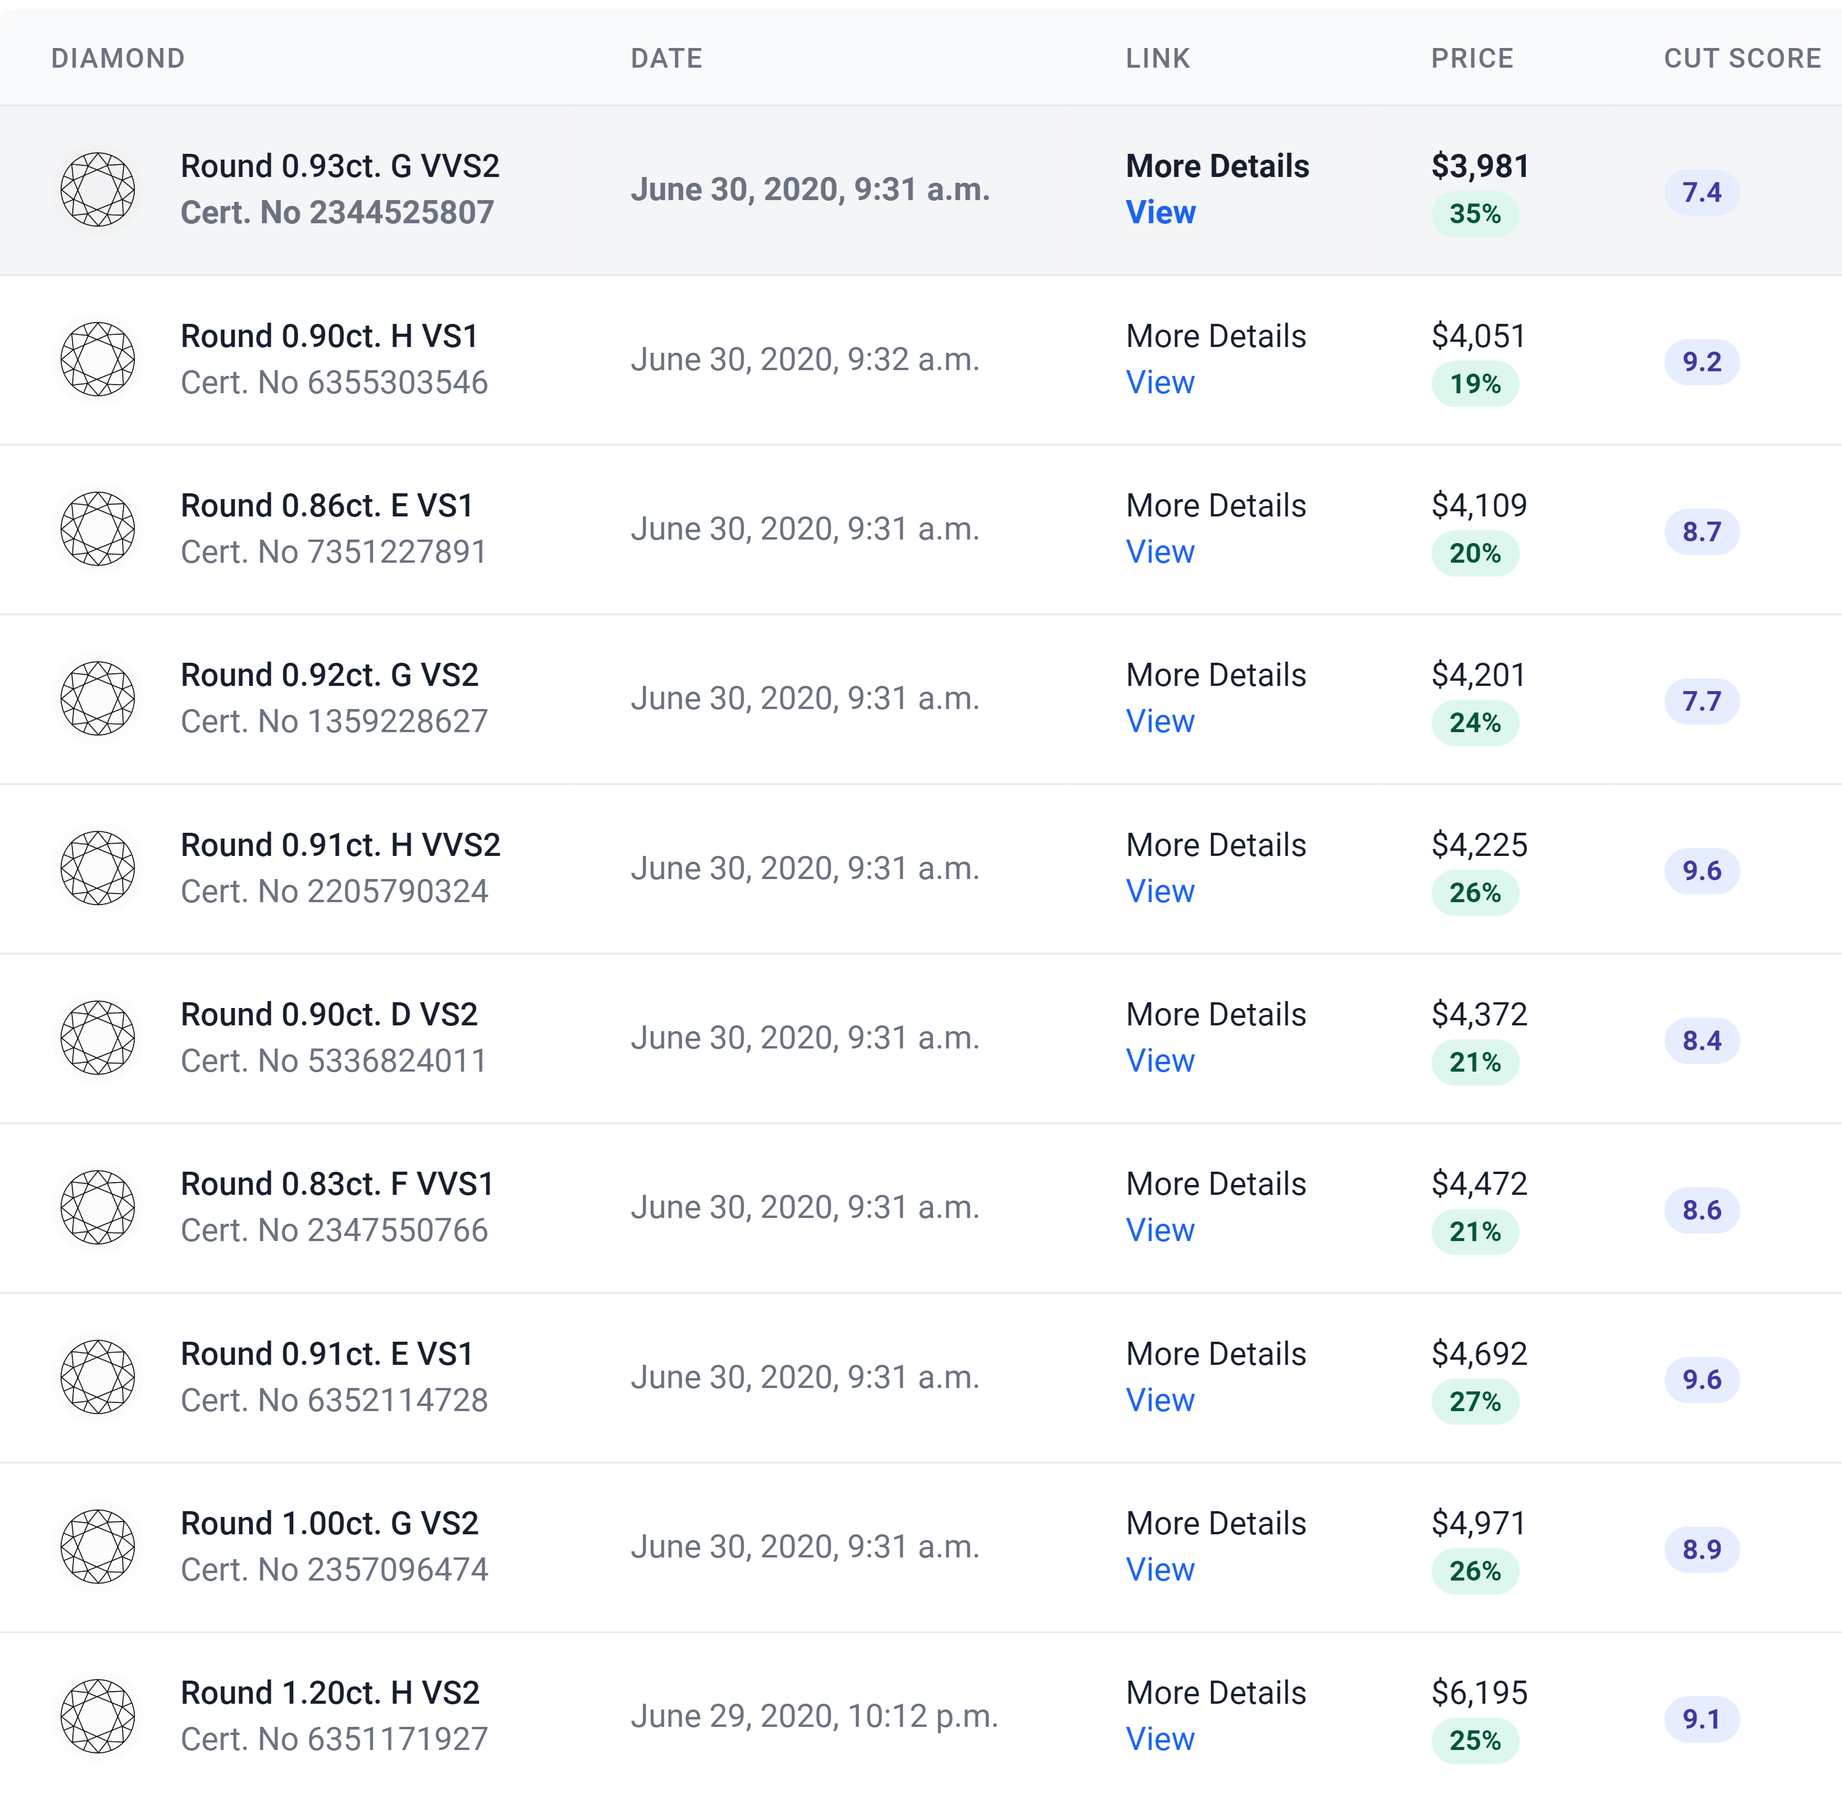Image resolution: width=1842 pixels, height=1798 pixels.
Task: Click diamond icon for Round 0.90ct H VS1
Action: coord(98,360)
